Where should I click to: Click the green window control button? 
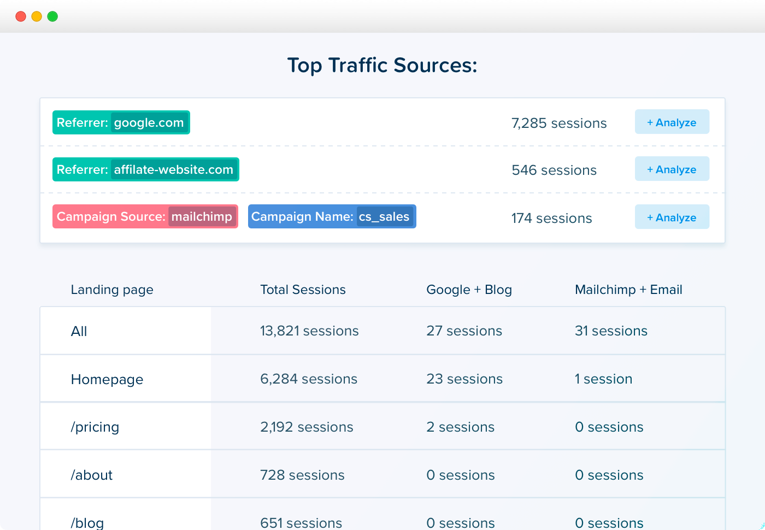tap(52, 16)
